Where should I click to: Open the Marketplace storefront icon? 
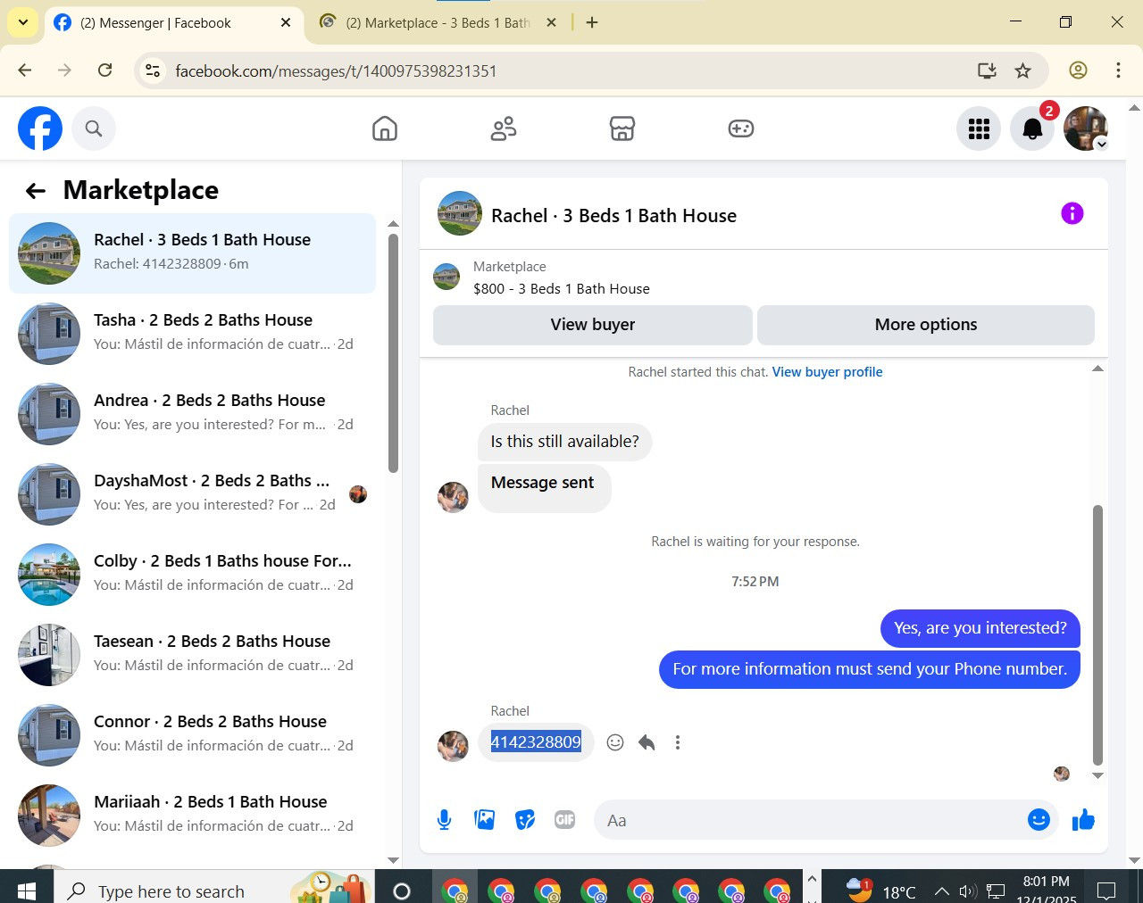tap(622, 128)
